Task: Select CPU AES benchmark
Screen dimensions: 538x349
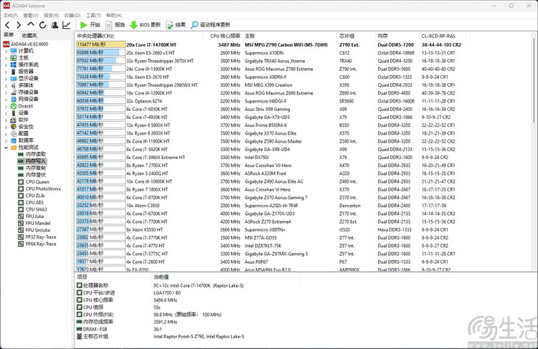Action: (x=34, y=202)
